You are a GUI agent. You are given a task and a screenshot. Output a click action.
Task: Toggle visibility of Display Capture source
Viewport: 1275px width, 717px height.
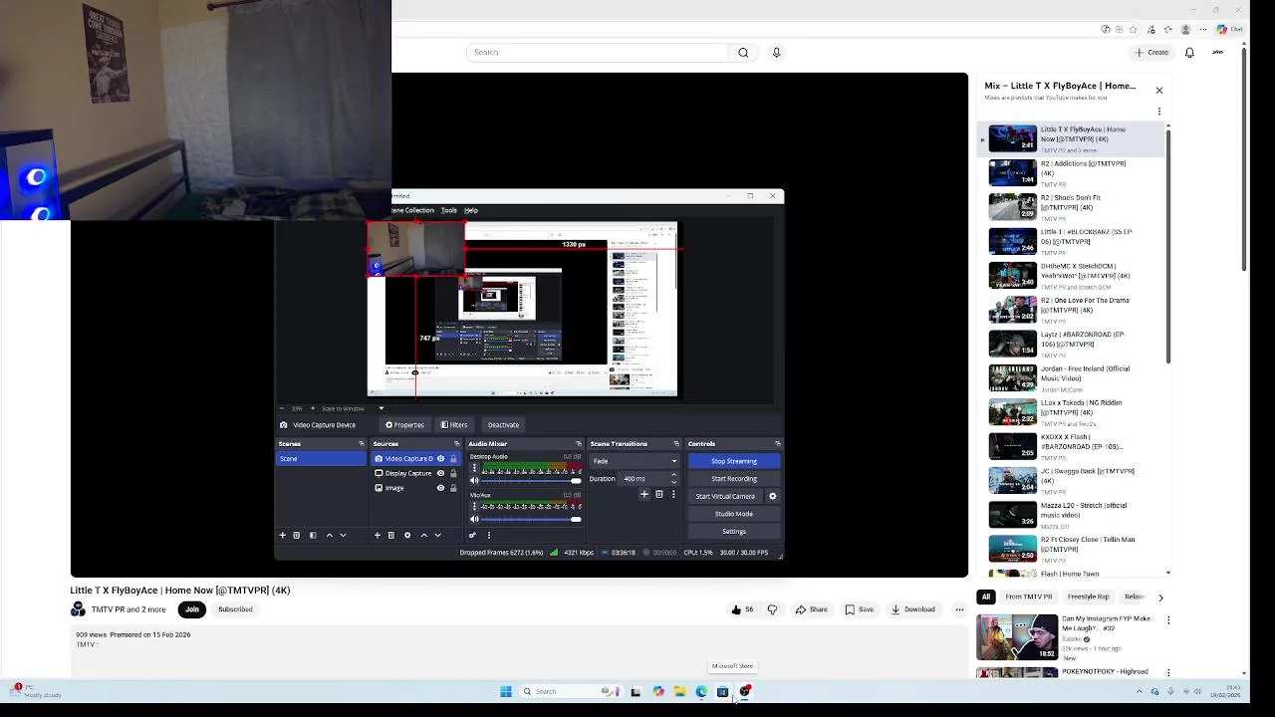click(x=440, y=474)
